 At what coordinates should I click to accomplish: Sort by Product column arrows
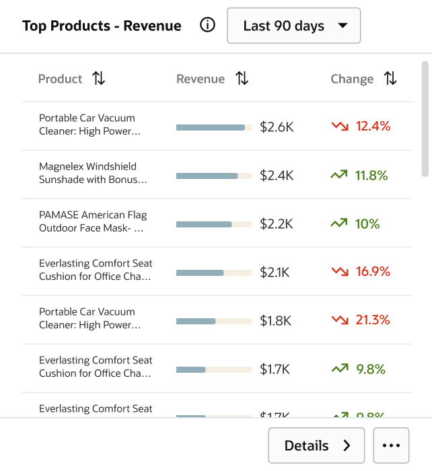(99, 79)
